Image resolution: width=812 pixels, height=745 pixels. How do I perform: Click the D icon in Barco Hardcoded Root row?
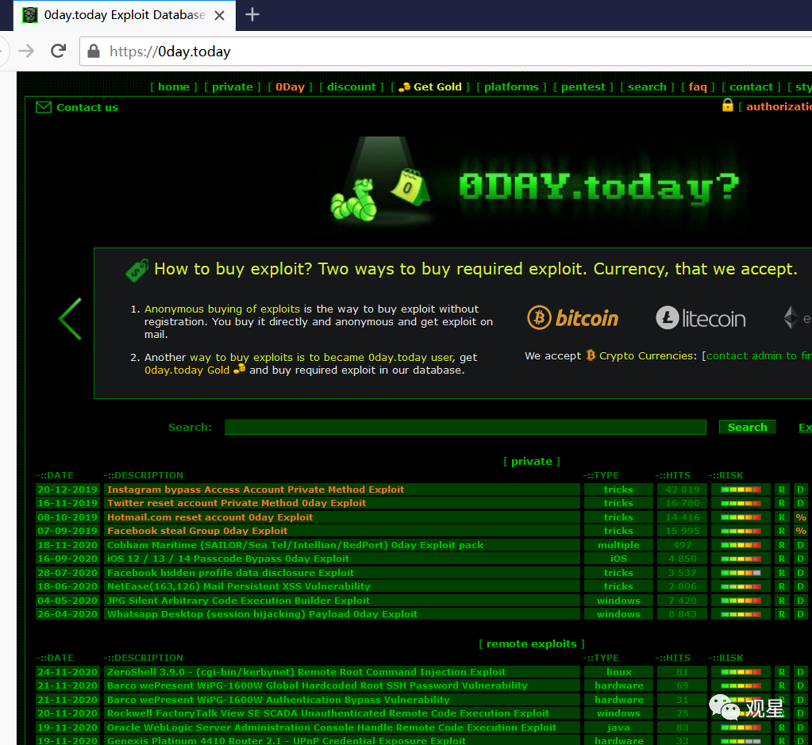[801, 685]
